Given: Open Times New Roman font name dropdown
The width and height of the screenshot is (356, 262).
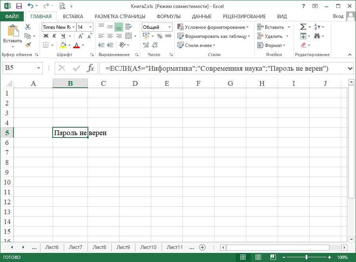Looking at the screenshot, I should pyautogui.click(x=73, y=27).
